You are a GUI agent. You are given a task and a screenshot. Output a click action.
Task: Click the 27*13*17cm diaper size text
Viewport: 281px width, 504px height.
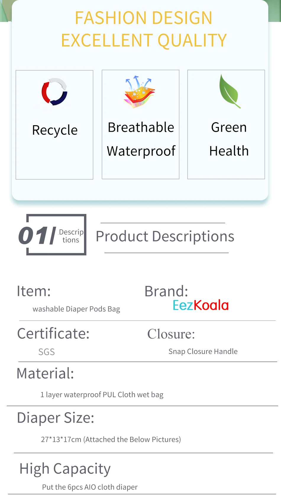tap(111, 439)
